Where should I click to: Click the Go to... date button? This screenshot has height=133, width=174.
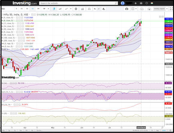(x=39, y=130)
